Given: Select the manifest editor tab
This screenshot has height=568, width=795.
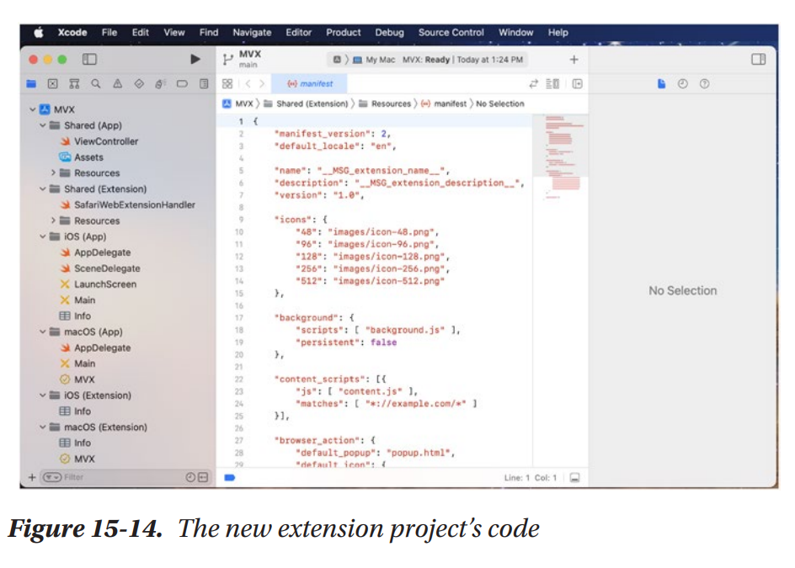Looking at the screenshot, I should pos(310,84).
